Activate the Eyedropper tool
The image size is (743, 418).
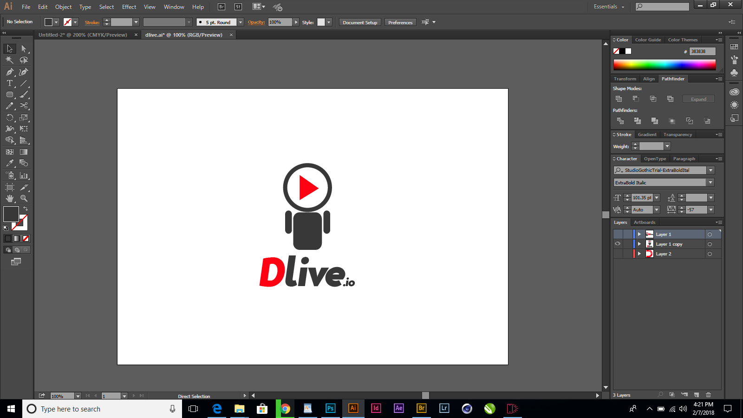pyautogui.click(x=9, y=163)
